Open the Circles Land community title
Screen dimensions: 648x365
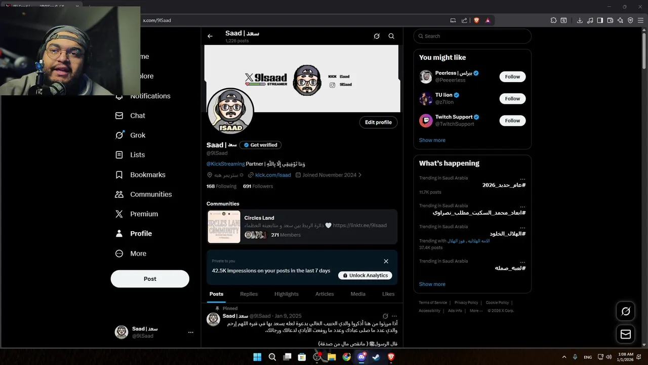(259, 218)
